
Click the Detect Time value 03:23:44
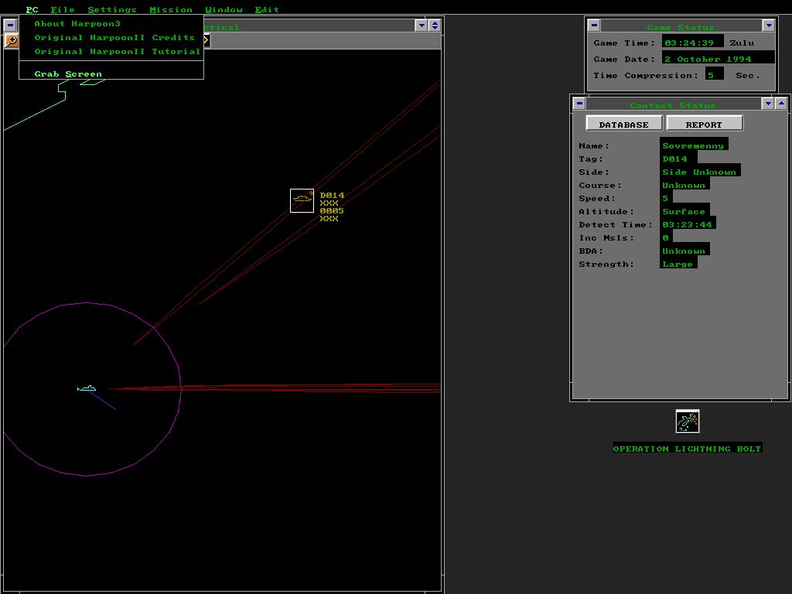pos(688,224)
